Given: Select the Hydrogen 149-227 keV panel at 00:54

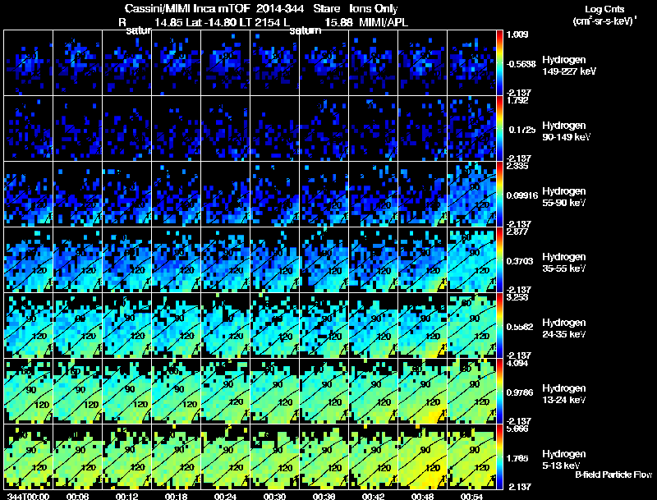Looking at the screenshot, I should click(x=471, y=63).
